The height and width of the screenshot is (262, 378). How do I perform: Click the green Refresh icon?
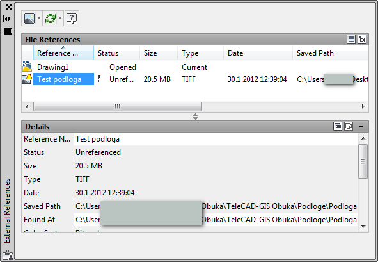(x=51, y=18)
